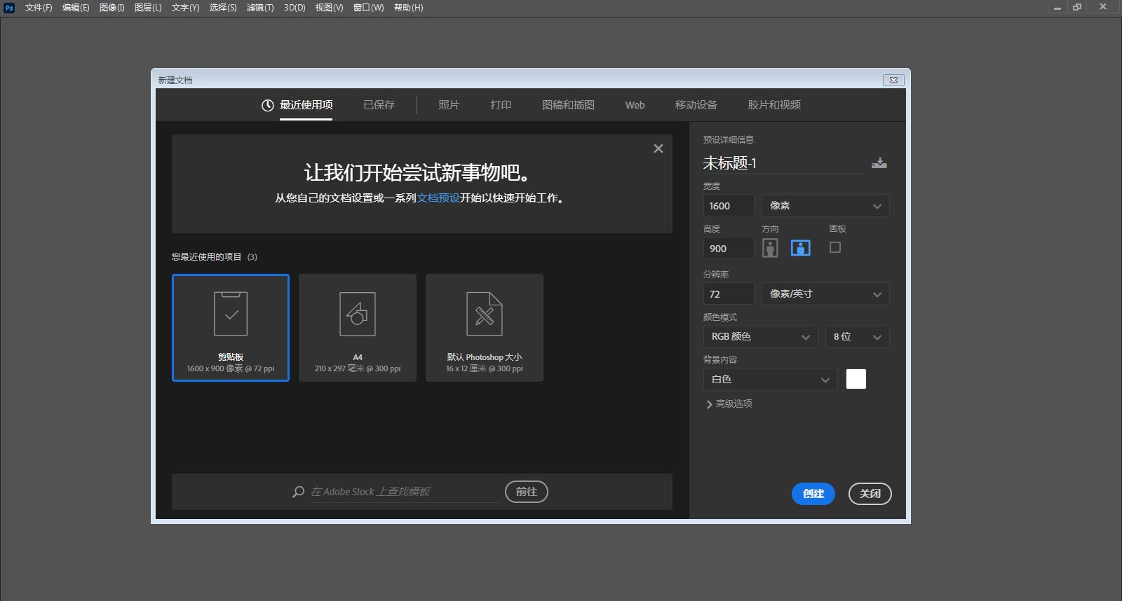Select the 剪贴板 clipboard preset
The width and height of the screenshot is (1122, 601).
231,327
